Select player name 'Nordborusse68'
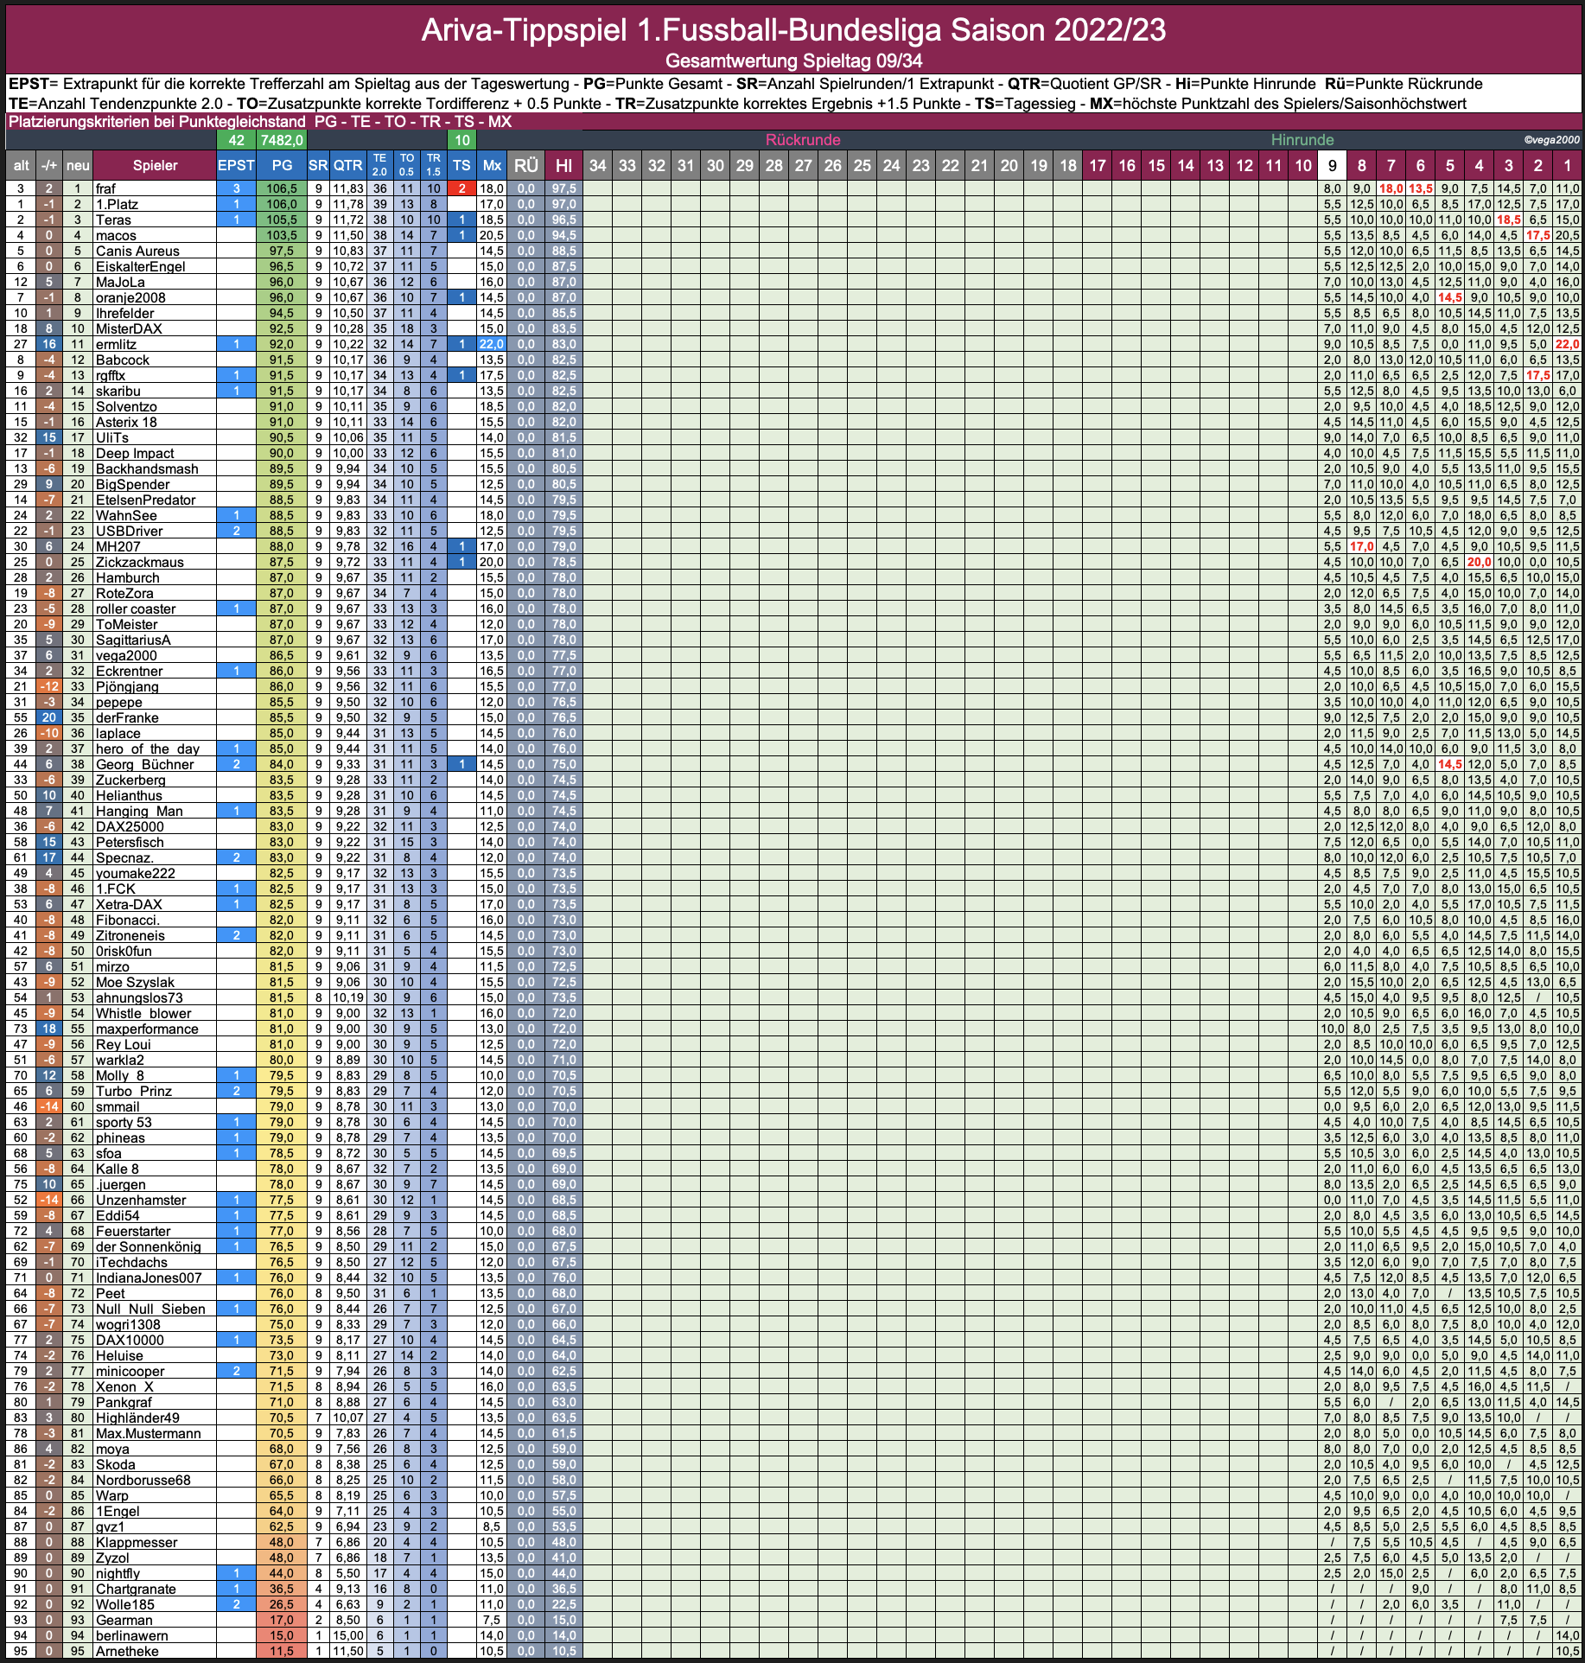1585x1663 pixels. pyautogui.click(x=143, y=1480)
